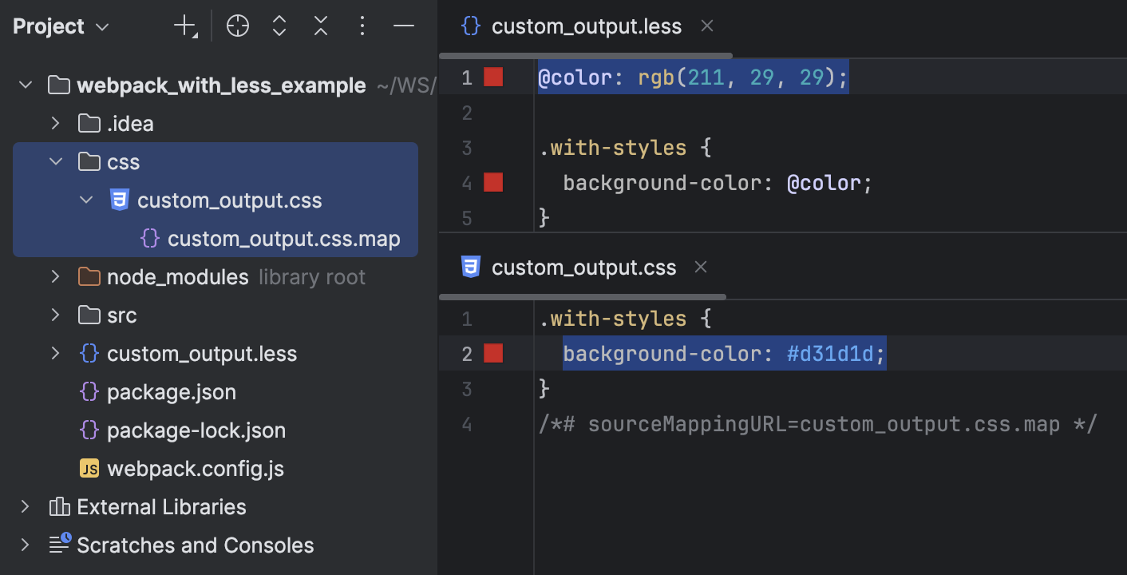Click the Add (+) icon in Project toolbar

pyautogui.click(x=183, y=26)
